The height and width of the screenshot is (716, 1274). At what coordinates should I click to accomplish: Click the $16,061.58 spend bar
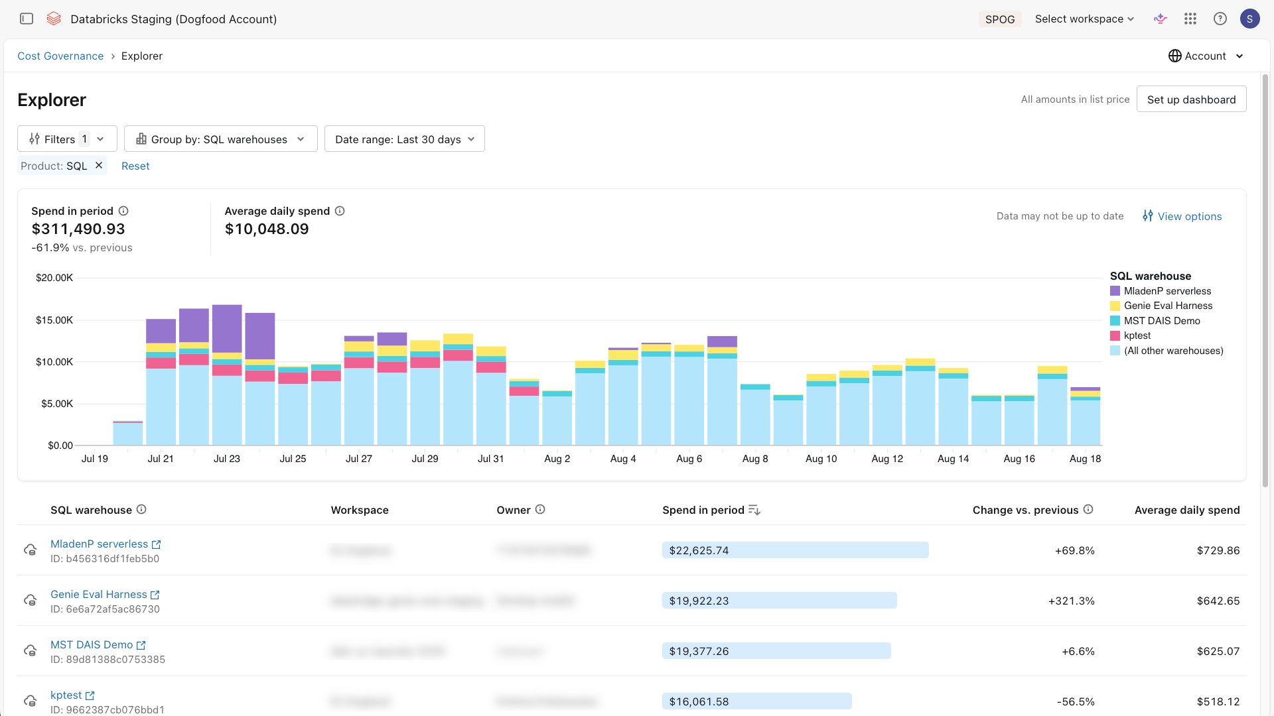pos(757,701)
